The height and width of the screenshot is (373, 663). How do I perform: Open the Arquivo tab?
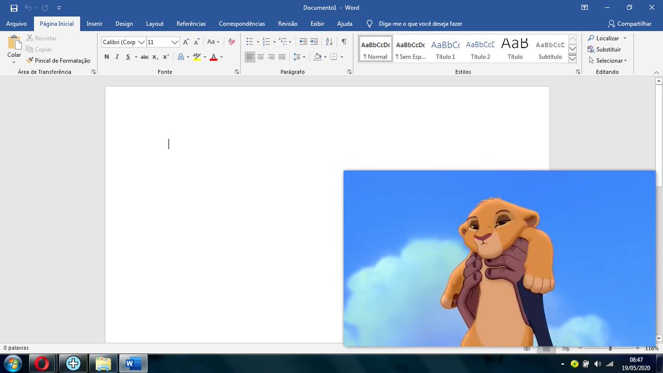tap(17, 24)
